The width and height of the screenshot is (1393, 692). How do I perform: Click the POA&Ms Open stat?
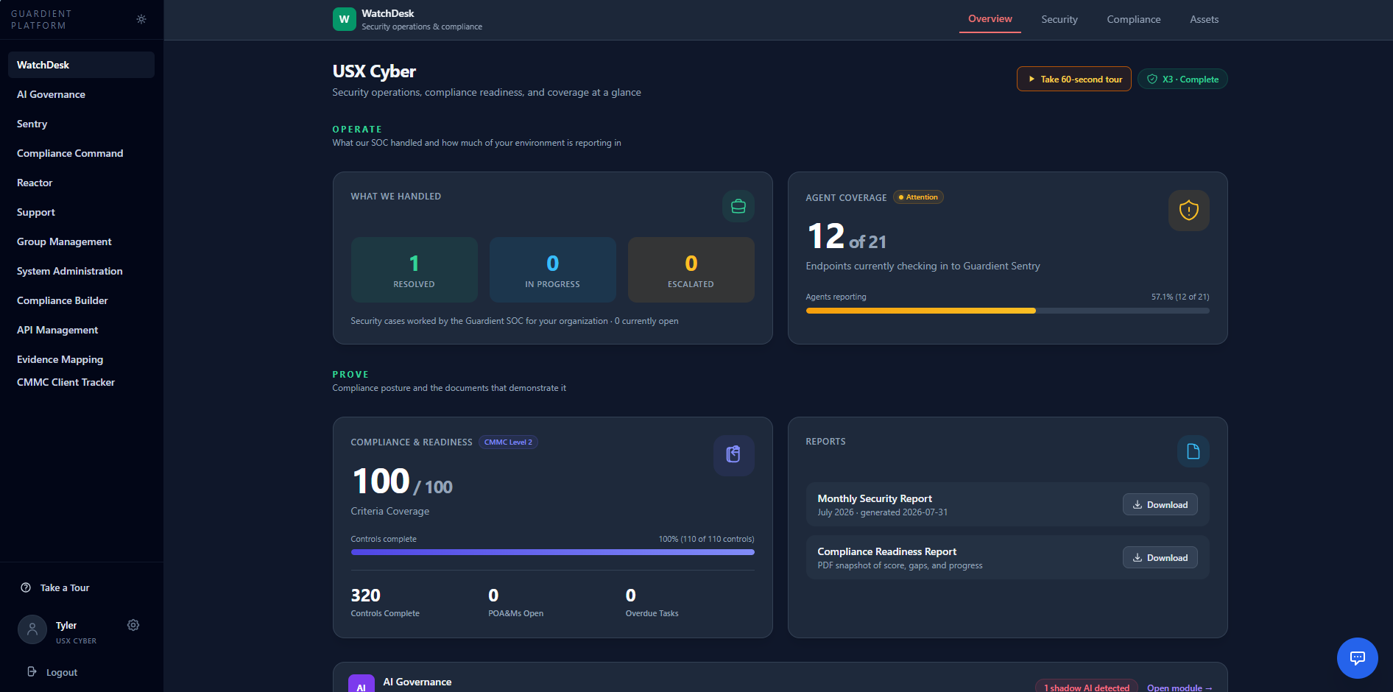coord(515,601)
